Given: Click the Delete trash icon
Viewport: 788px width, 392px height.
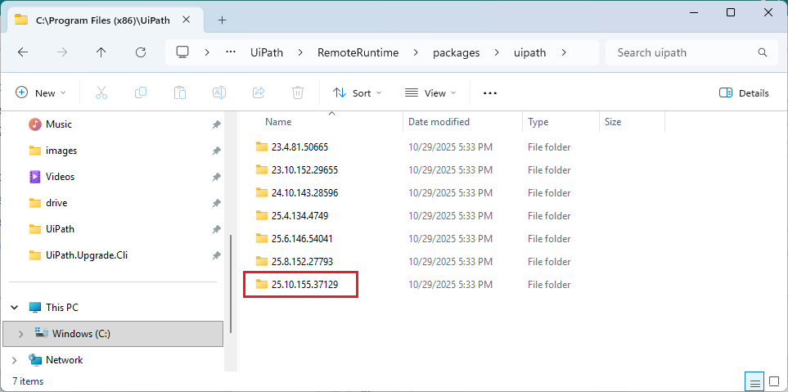Looking at the screenshot, I should click(299, 93).
